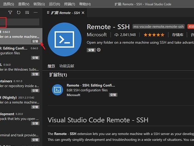
Task: Click the Visual Studio Code Remote - SSH heading
Action: tap(98, 120)
